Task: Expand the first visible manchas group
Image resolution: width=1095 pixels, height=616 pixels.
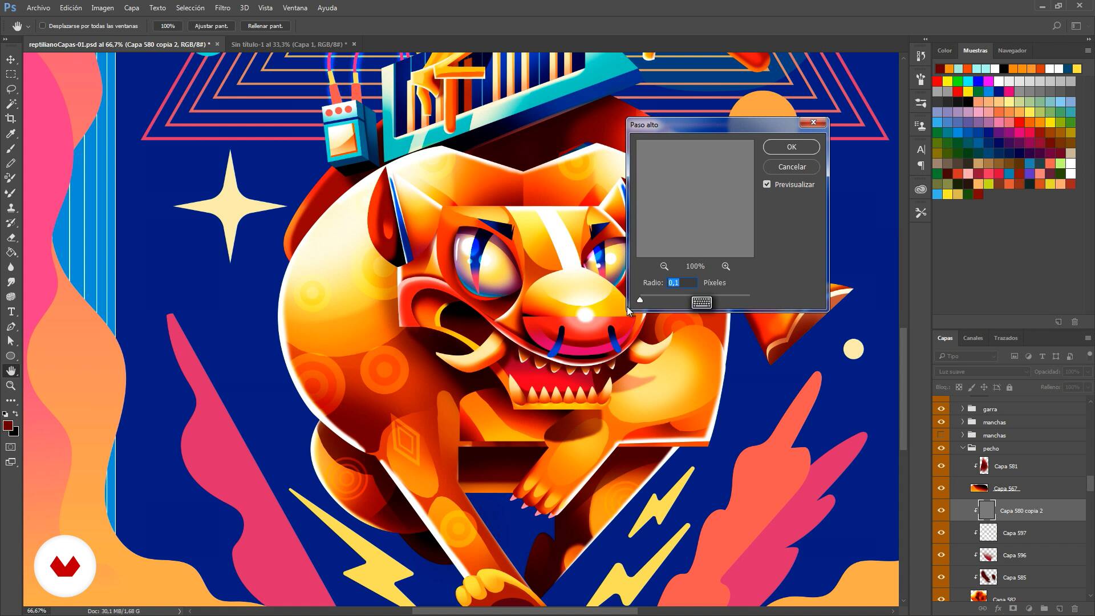Action: pos(963,422)
